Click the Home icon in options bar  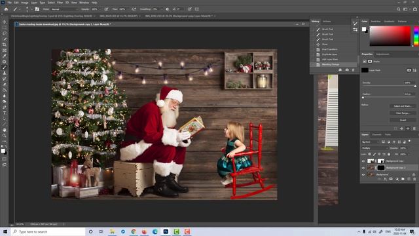point(6,9)
